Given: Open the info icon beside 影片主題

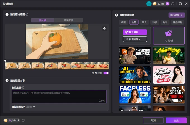Looking at the screenshot, I should tap(23, 87).
